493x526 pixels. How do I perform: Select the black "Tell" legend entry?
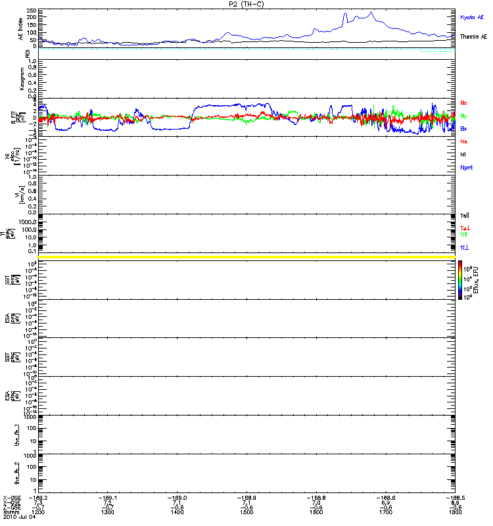tap(465, 216)
